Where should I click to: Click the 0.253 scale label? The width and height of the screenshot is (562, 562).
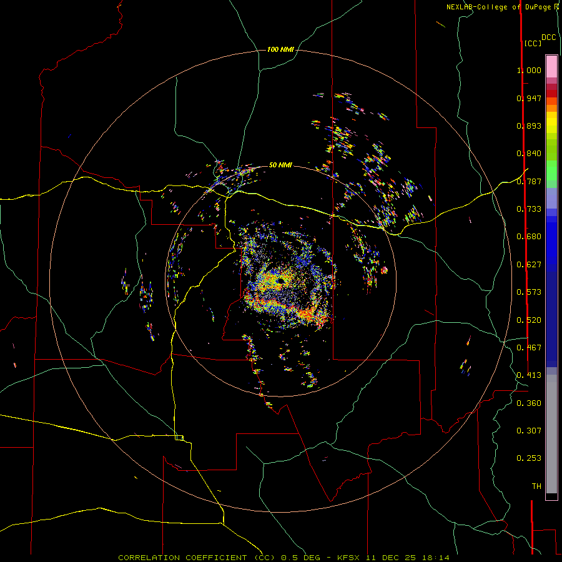click(529, 458)
